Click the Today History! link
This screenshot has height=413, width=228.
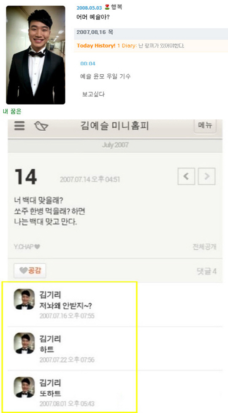96,46
